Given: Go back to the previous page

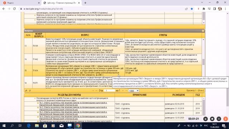Looking at the screenshot, I should pyautogui.click(x=4, y=9).
